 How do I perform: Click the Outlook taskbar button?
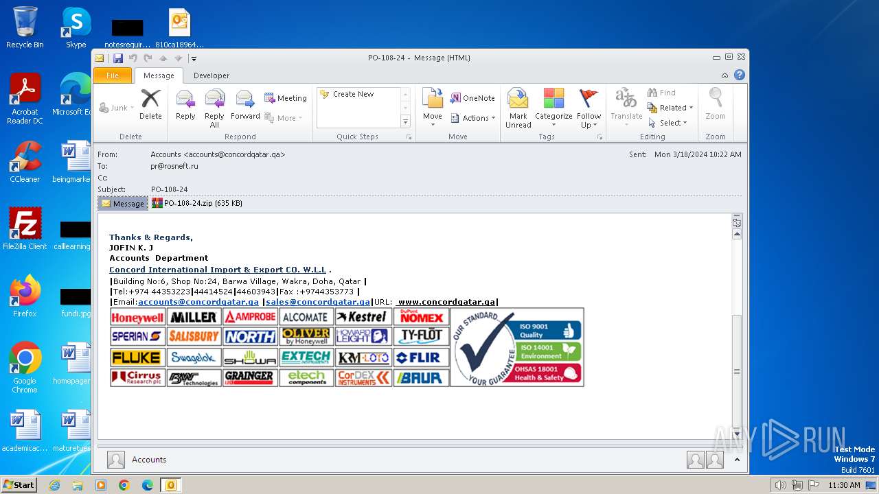(170, 485)
